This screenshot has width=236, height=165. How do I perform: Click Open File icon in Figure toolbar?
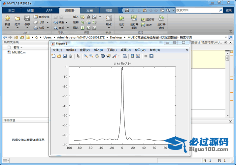click(59, 56)
